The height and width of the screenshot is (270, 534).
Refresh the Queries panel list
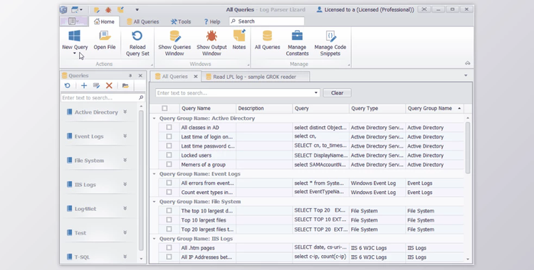68,86
